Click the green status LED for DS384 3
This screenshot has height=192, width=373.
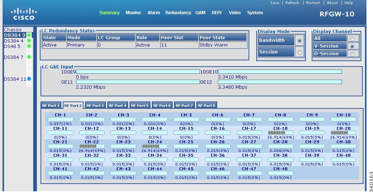pos(29,35)
